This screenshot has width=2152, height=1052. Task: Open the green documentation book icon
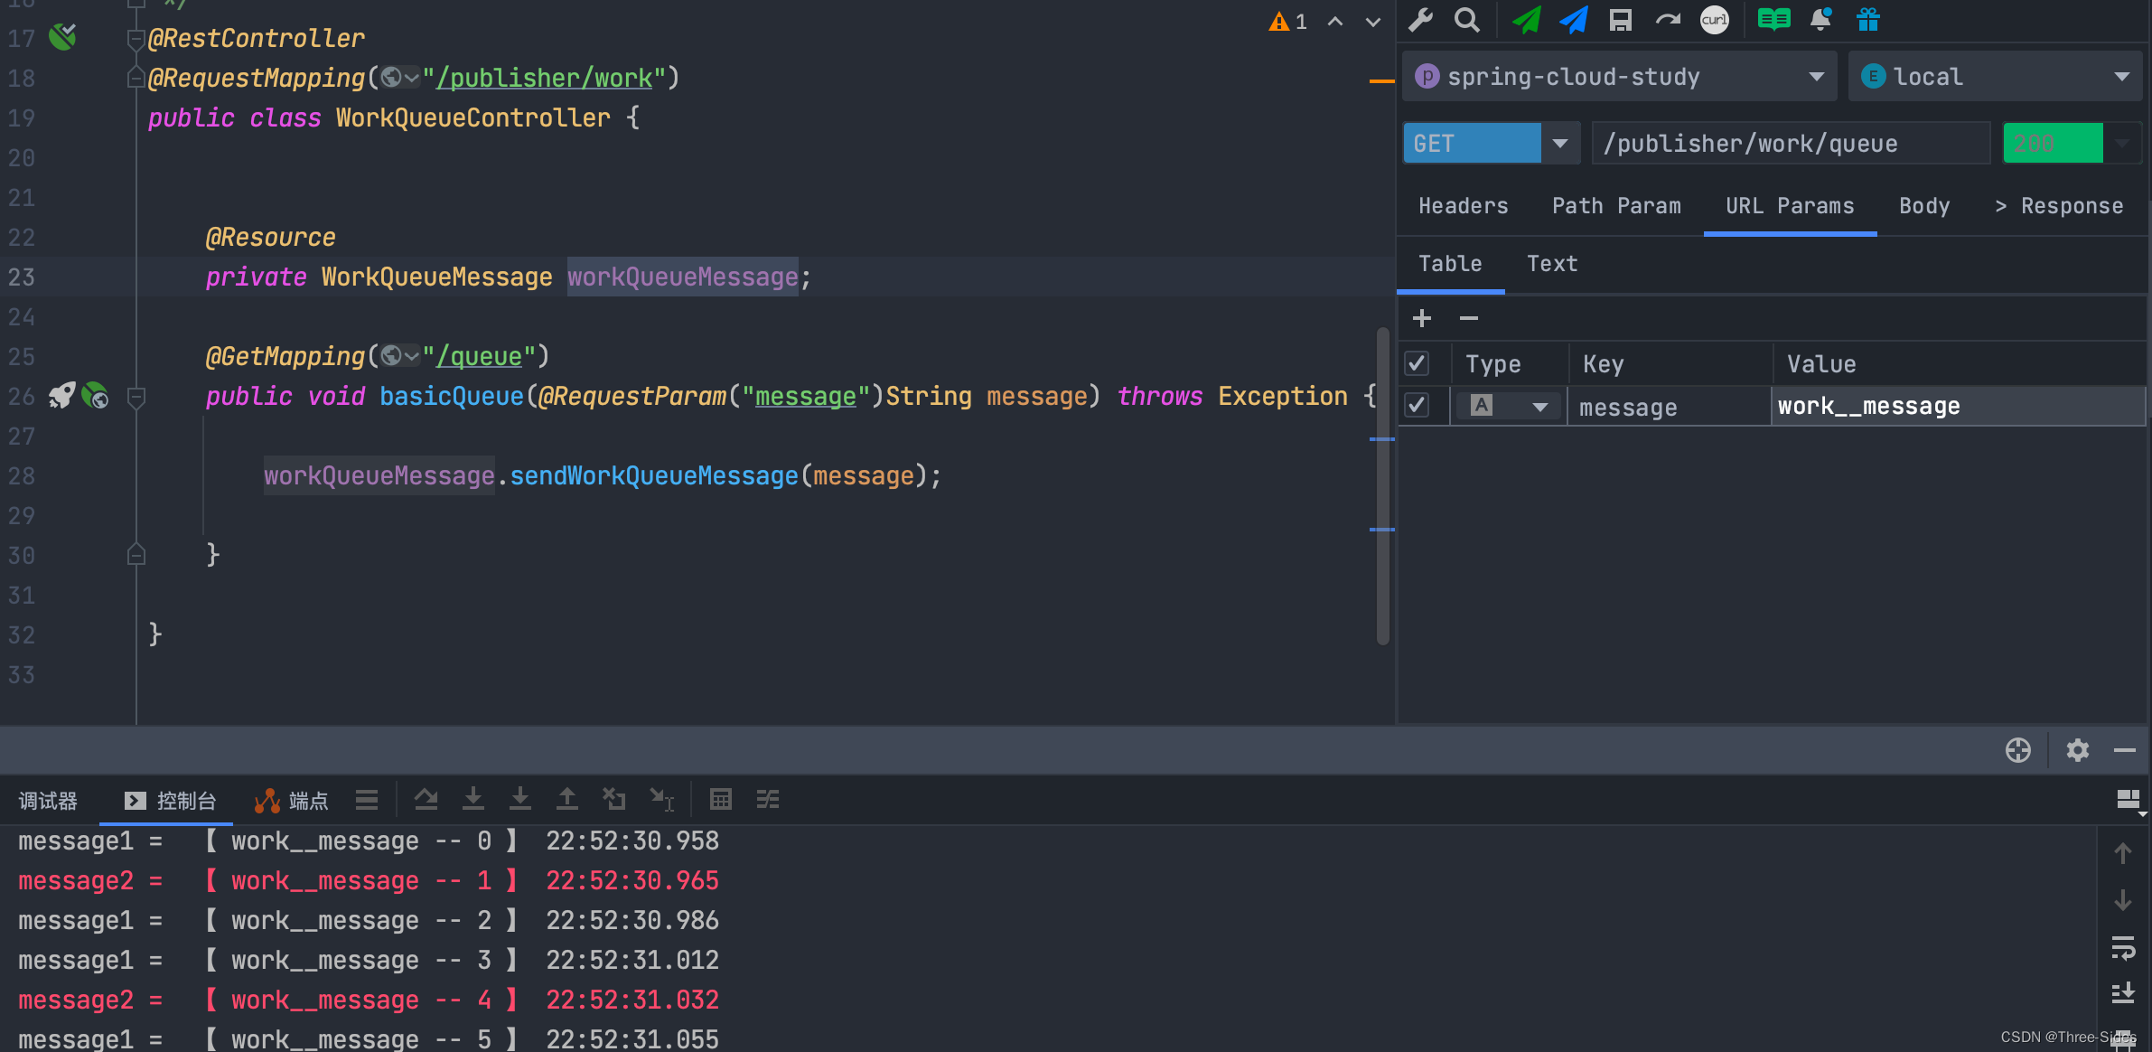pyautogui.click(x=1773, y=20)
